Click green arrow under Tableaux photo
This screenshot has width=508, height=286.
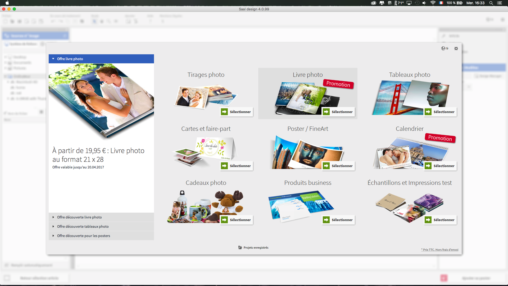(x=428, y=112)
